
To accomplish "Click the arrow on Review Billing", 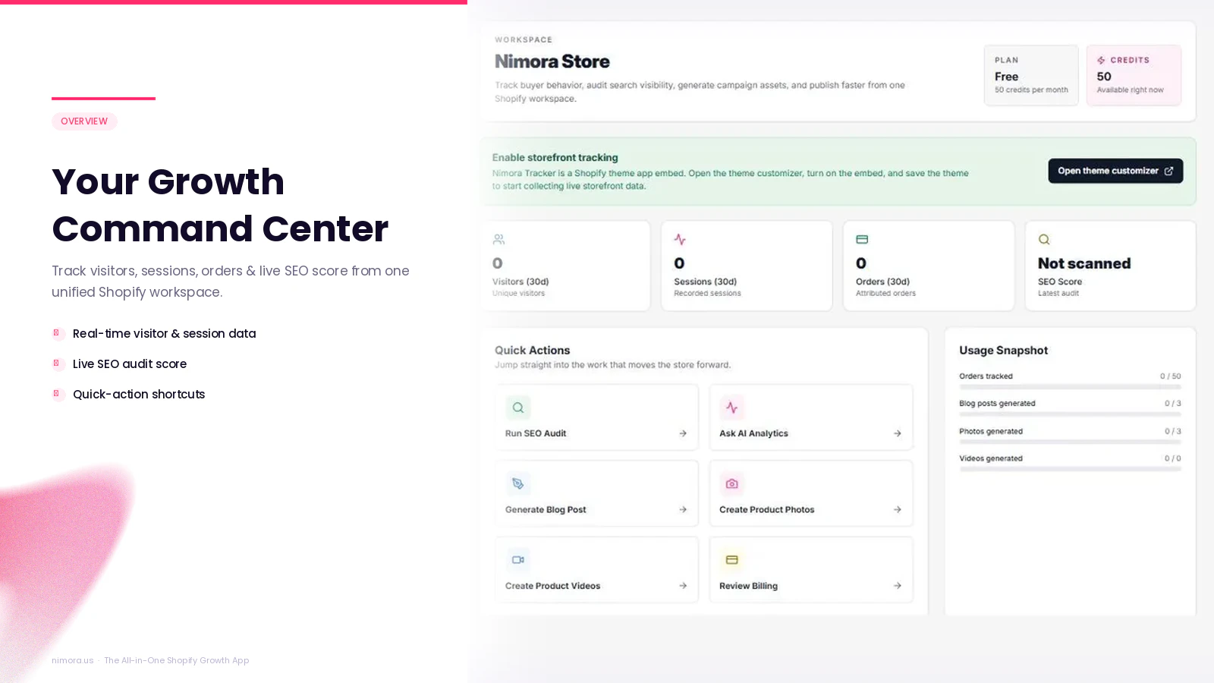I will point(898,586).
